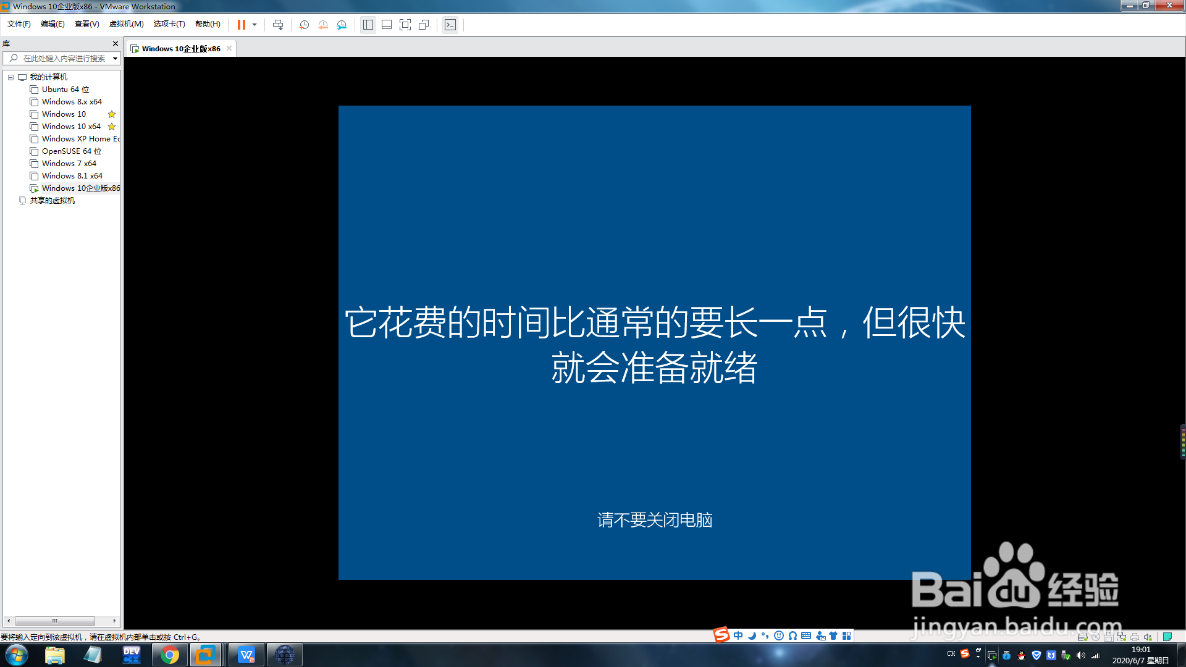Open the 虚拟机(M) menu
Viewport: 1186px width, 667px height.
point(126,24)
